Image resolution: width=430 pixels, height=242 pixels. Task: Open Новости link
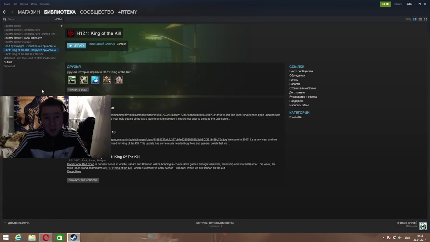point(294,84)
